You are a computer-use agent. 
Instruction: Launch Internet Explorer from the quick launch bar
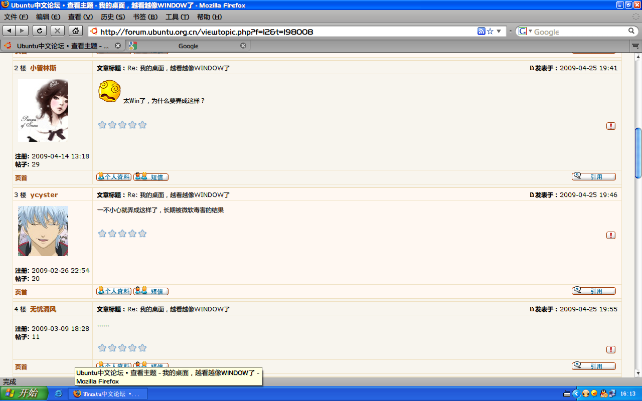point(59,393)
